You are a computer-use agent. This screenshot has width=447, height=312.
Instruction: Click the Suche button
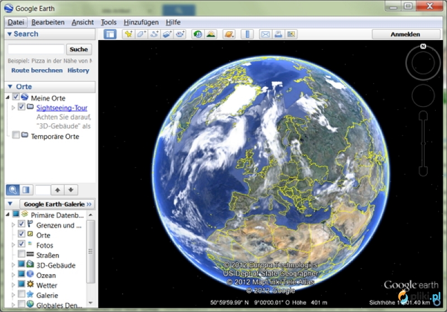pyautogui.click(x=79, y=49)
